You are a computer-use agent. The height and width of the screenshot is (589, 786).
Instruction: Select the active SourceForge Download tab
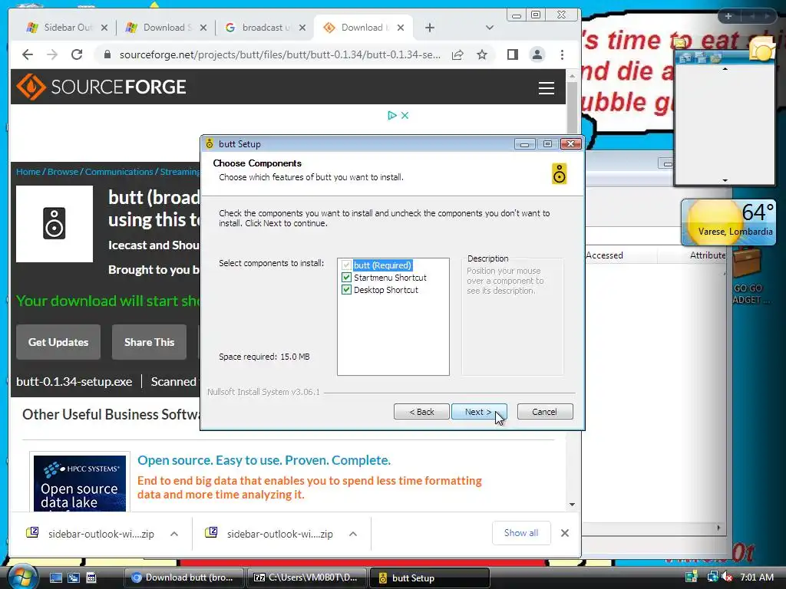tap(365, 28)
